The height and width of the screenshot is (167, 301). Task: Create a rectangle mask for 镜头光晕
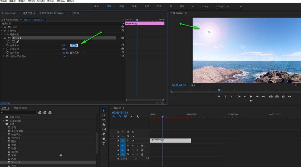(13, 41)
